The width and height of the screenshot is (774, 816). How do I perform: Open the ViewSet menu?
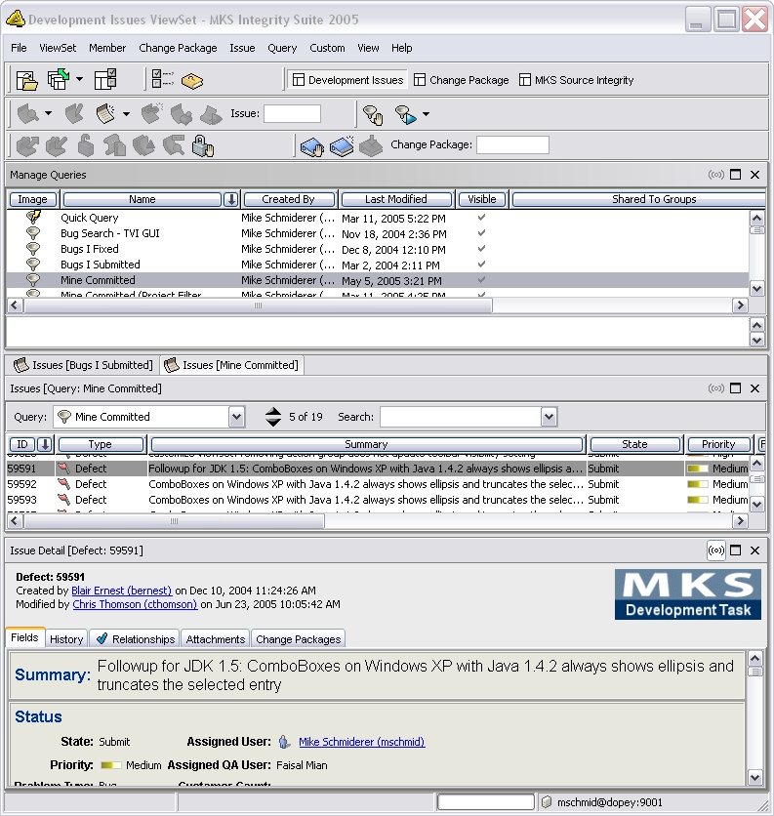pos(58,48)
